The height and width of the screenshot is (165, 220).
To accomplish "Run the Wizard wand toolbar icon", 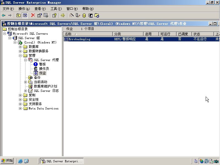I will coord(71,15).
